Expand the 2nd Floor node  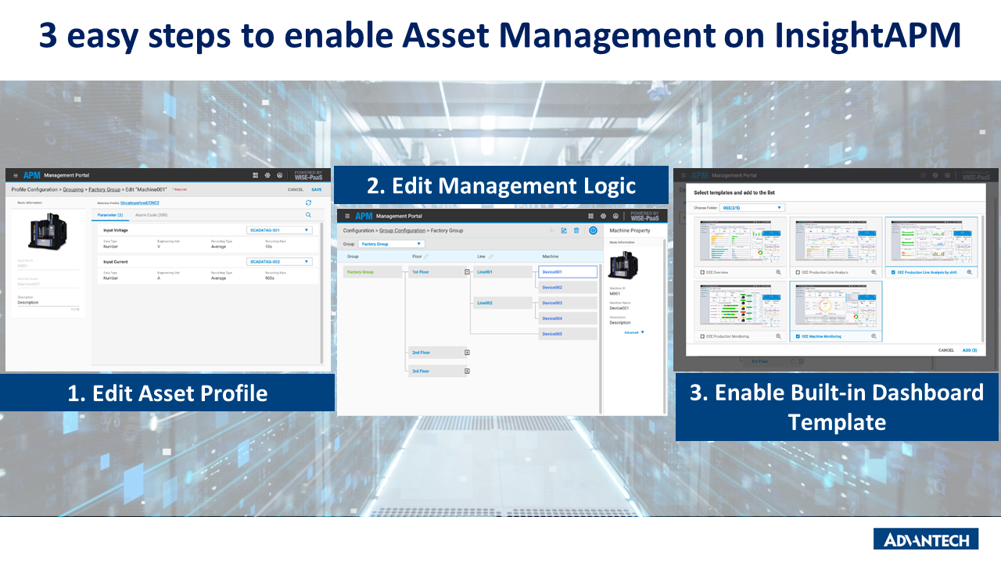467,353
